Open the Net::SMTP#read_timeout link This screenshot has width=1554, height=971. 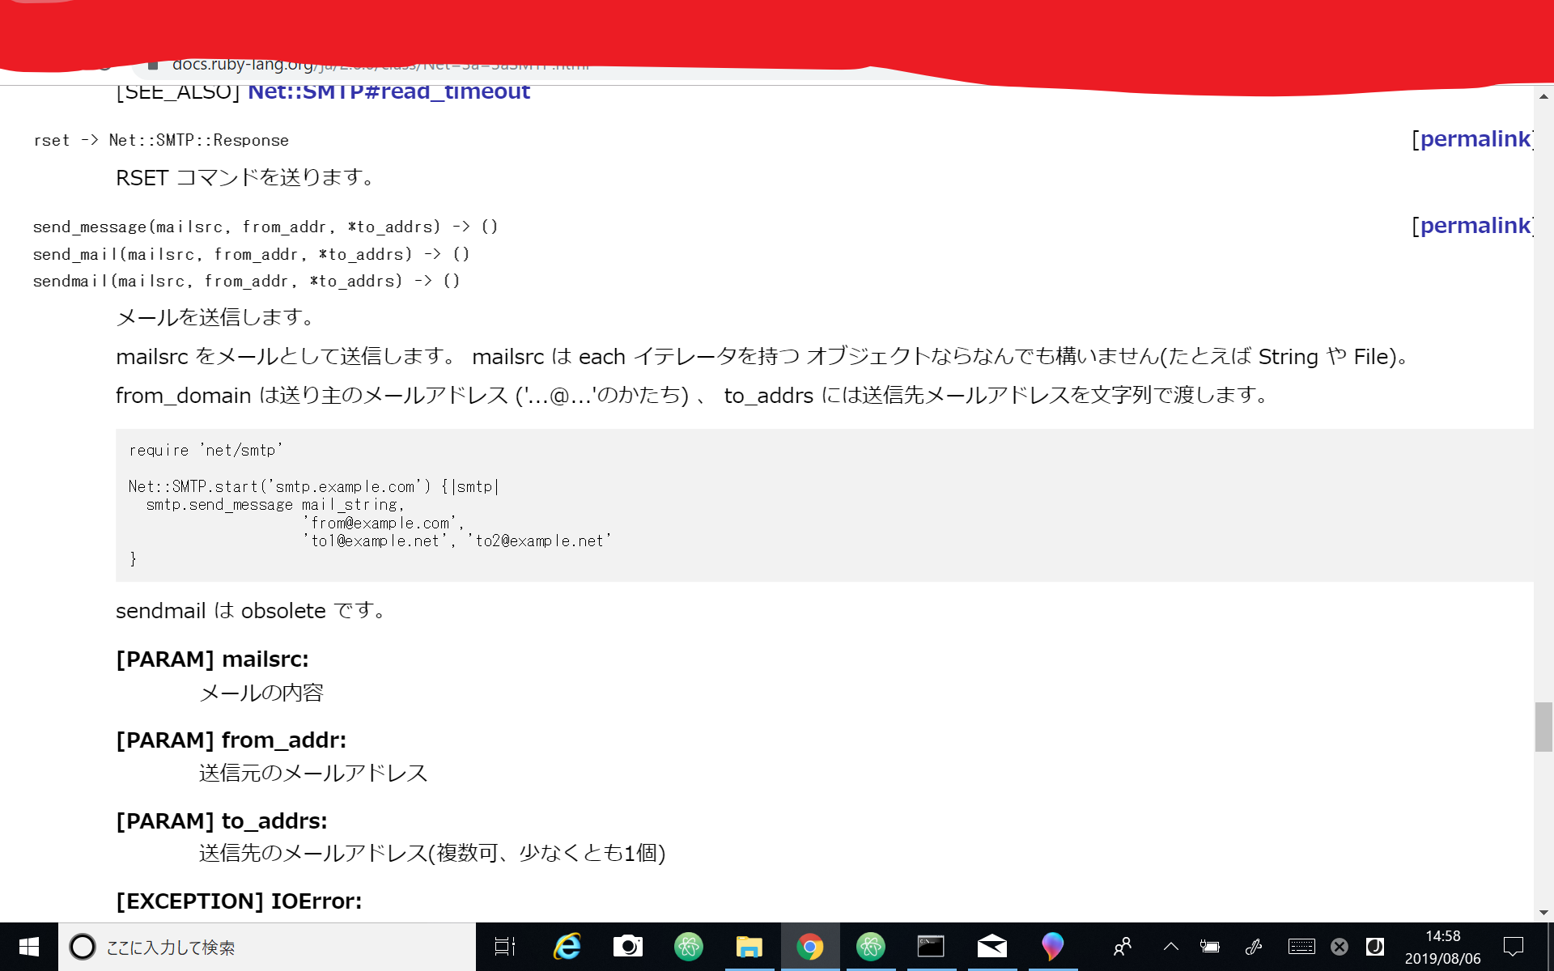(x=388, y=91)
